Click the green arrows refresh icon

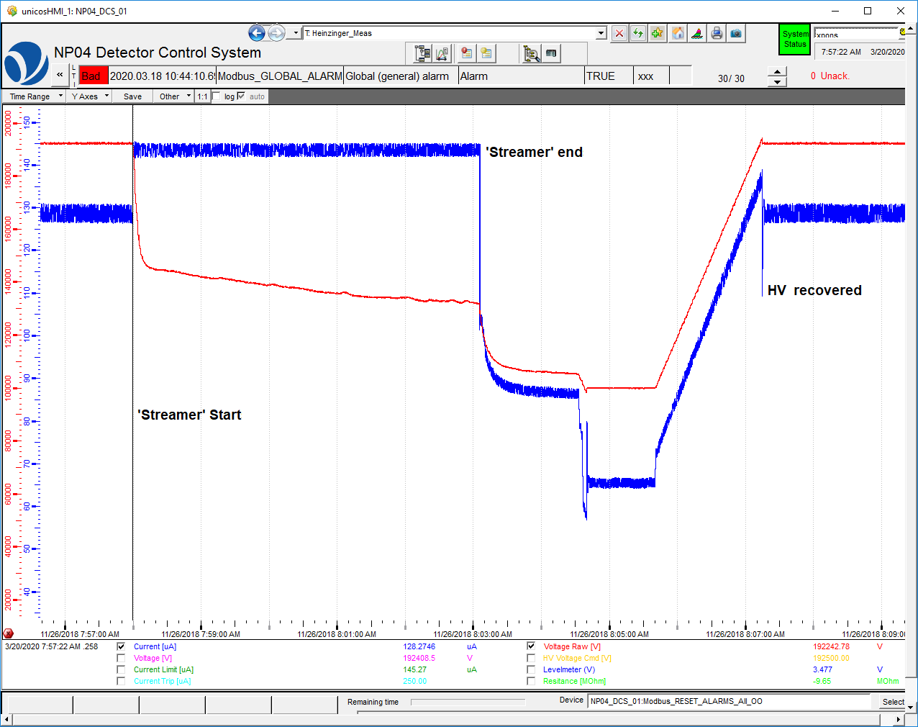(x=638, y=33)
